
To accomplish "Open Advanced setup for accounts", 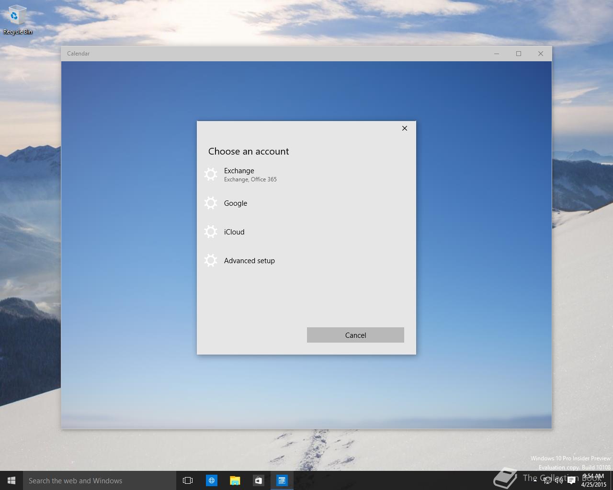I will tap(306, 260).
